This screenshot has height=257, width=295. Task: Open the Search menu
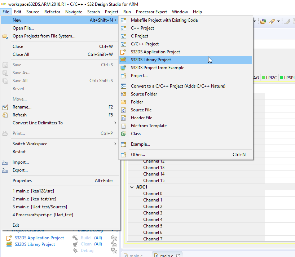click(93, 12)
